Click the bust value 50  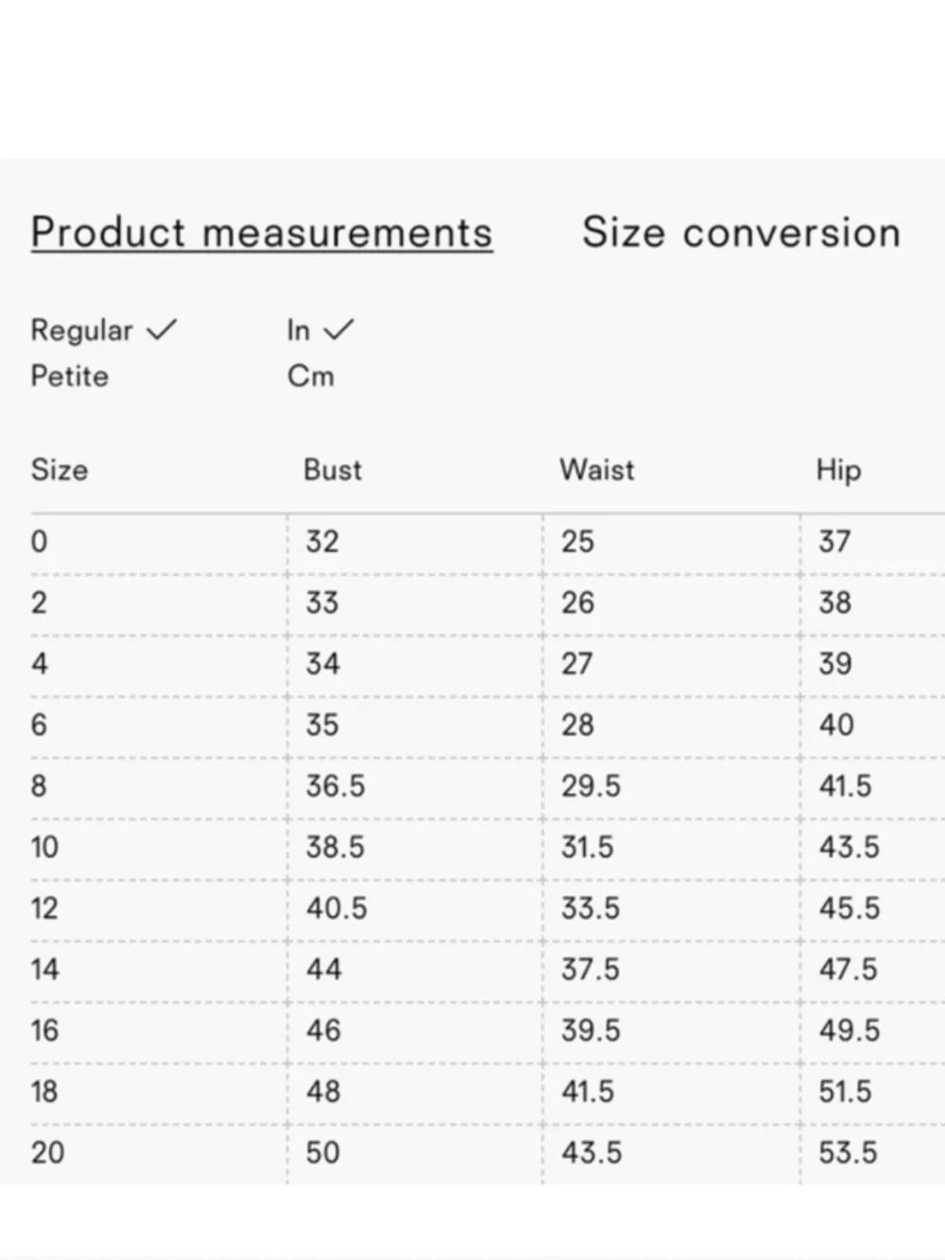pos(322,1152)
